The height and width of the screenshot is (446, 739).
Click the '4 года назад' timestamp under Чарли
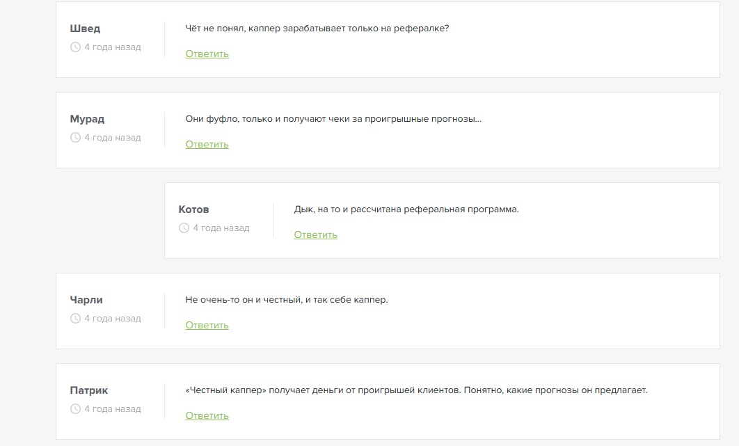[112, 319]
